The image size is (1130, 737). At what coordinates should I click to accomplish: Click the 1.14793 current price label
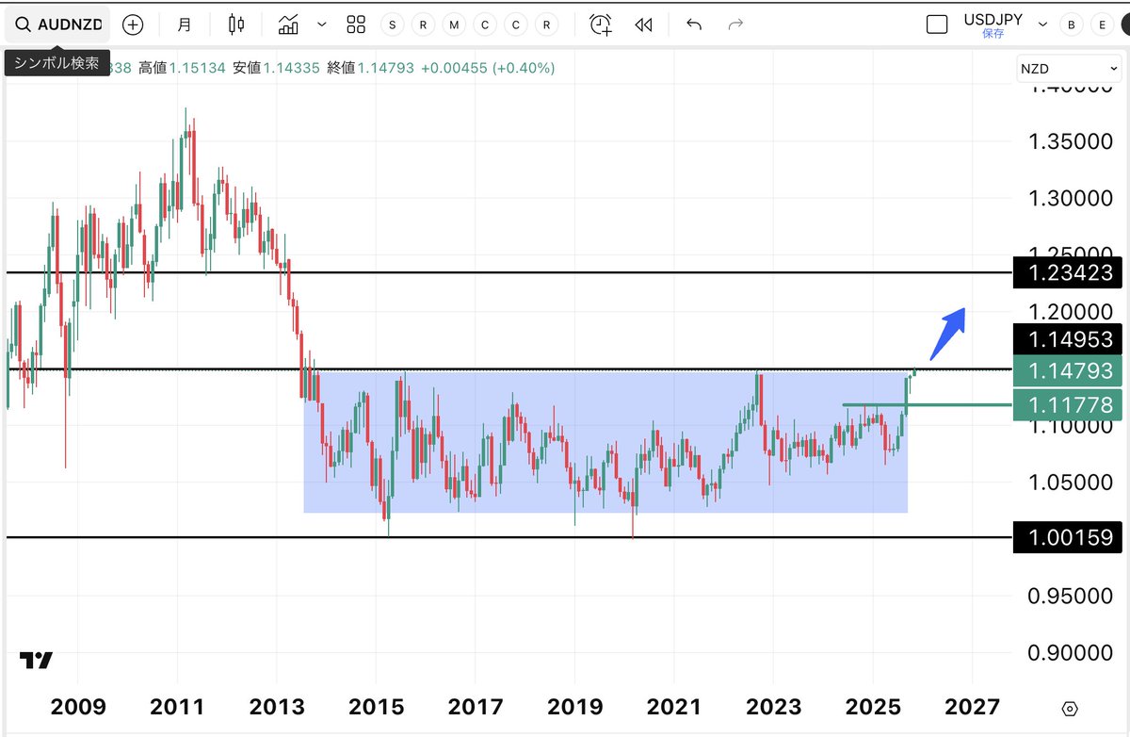1068,371
